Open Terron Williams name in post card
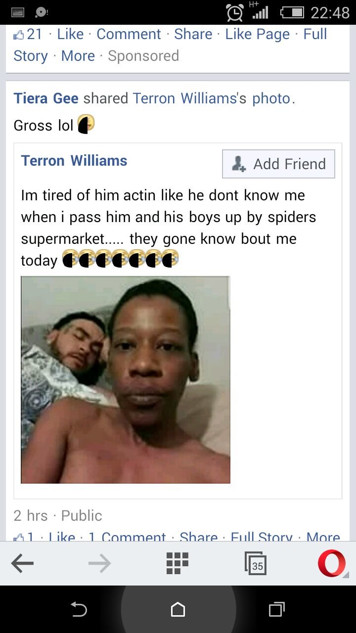 (x=74, y=161)
